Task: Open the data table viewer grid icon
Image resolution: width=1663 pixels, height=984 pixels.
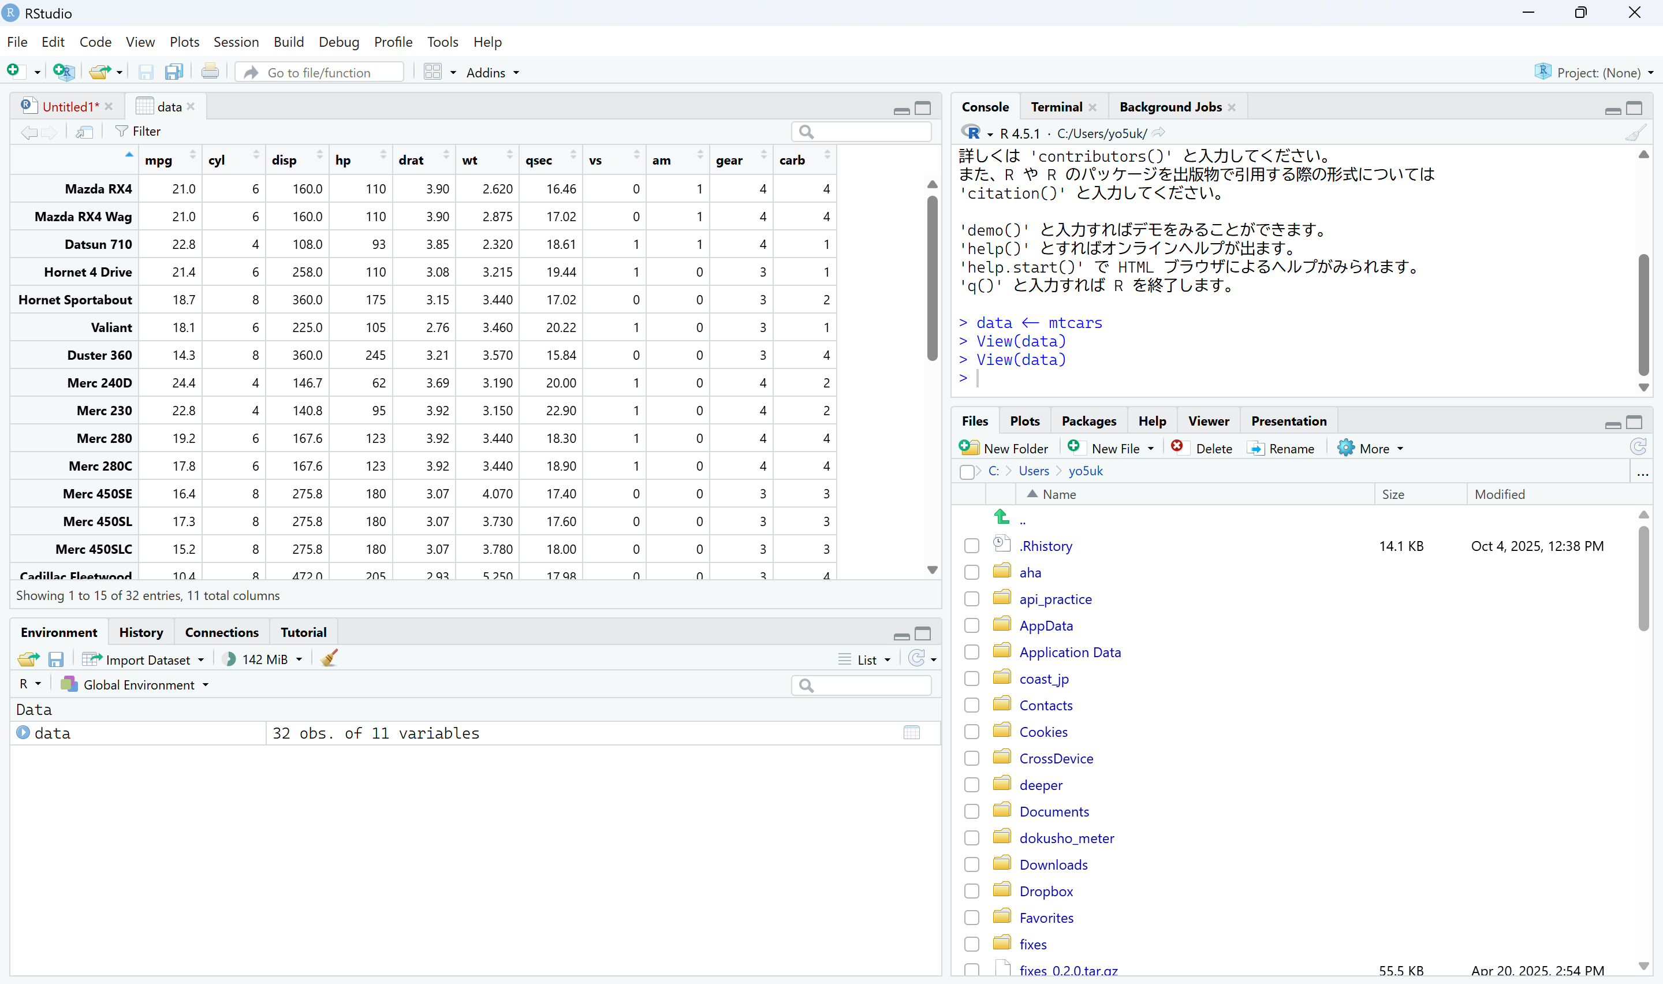Action: click(x=911, y=733)
